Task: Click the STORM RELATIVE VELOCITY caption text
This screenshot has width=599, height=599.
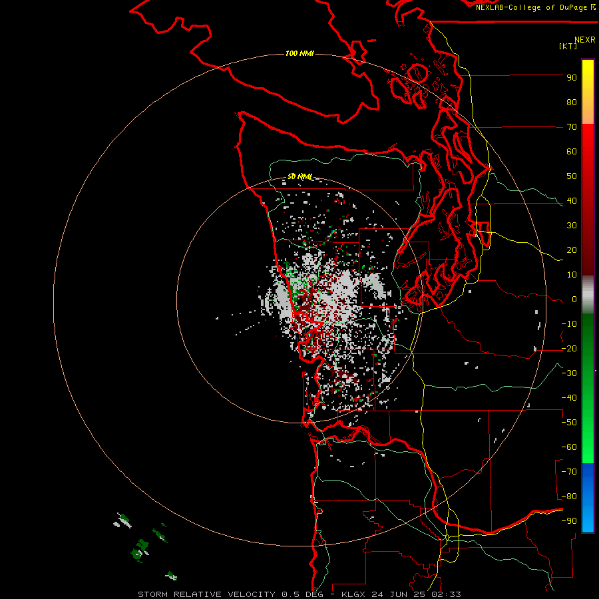Action: (x=207, y=594)
